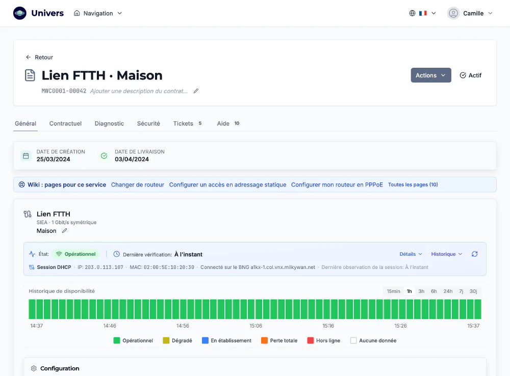510x376 pixels.
Task: Expand the Historique dropdown
Action: (447, 254)
